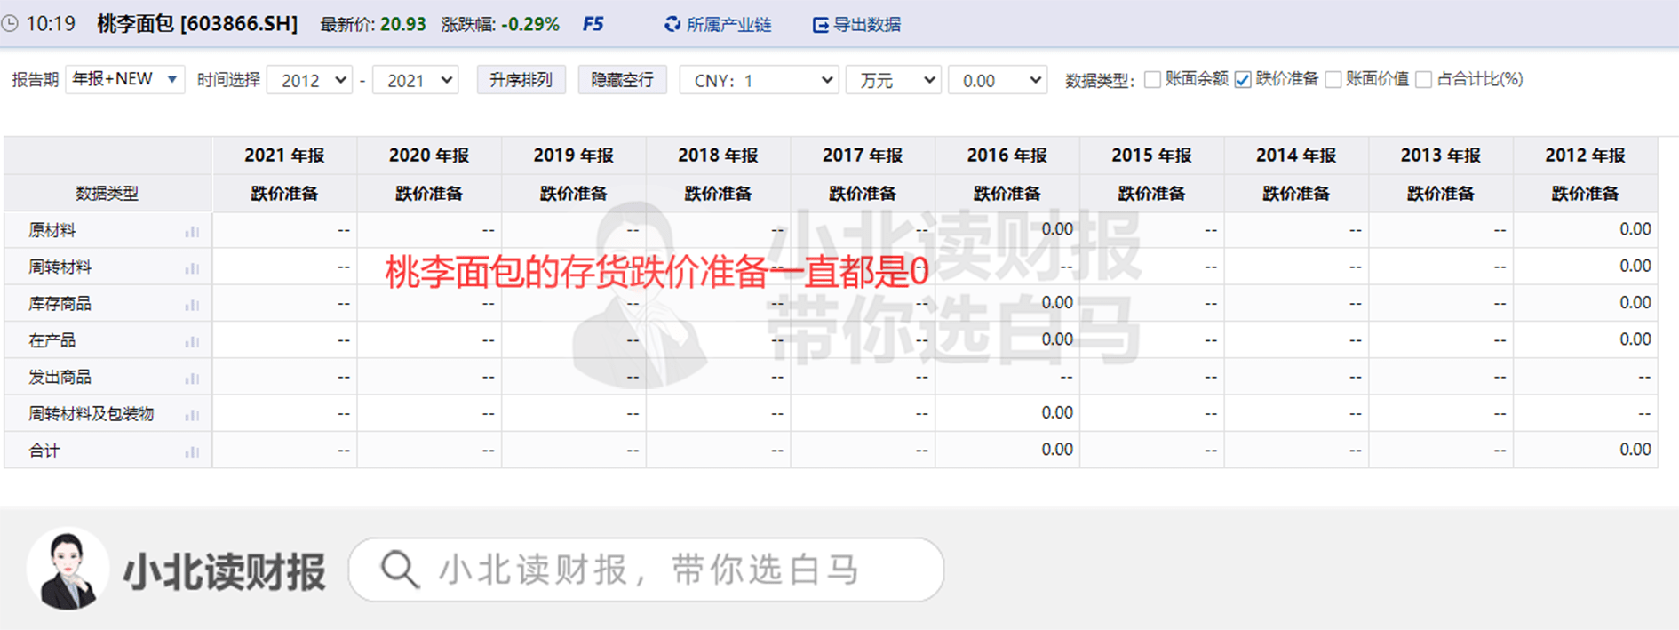This screenshot has width=1679, height=630.
Task: Open the 报告期 年报+NEW dropdown
Action: (125, 79)
